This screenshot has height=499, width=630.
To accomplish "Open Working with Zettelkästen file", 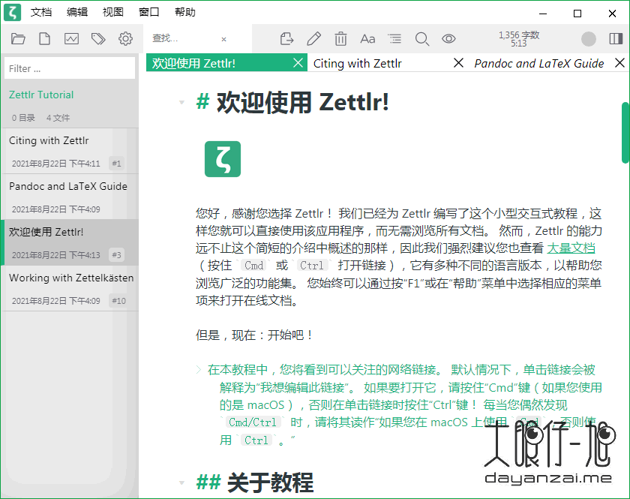I will point(70,288).
